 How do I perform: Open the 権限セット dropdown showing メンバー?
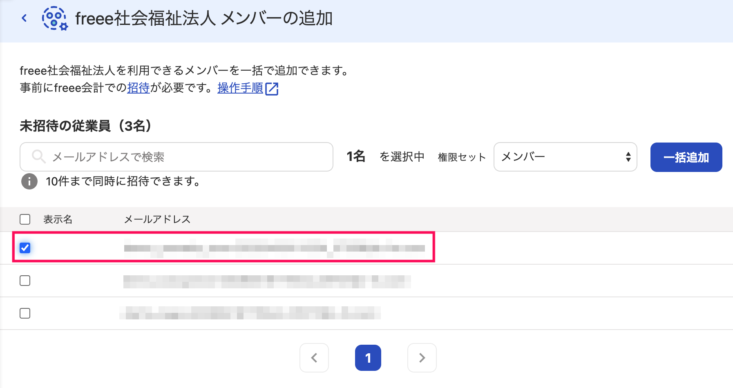pyautogui.click(x=565, y=157)
